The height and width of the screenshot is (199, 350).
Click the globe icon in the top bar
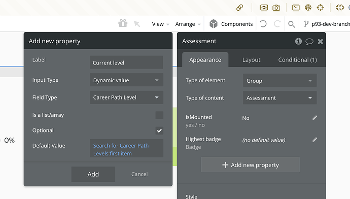pyautogui.click(x=308, y=8)
